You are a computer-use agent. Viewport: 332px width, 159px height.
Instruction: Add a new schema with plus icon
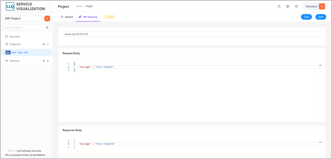click(44, 61)
